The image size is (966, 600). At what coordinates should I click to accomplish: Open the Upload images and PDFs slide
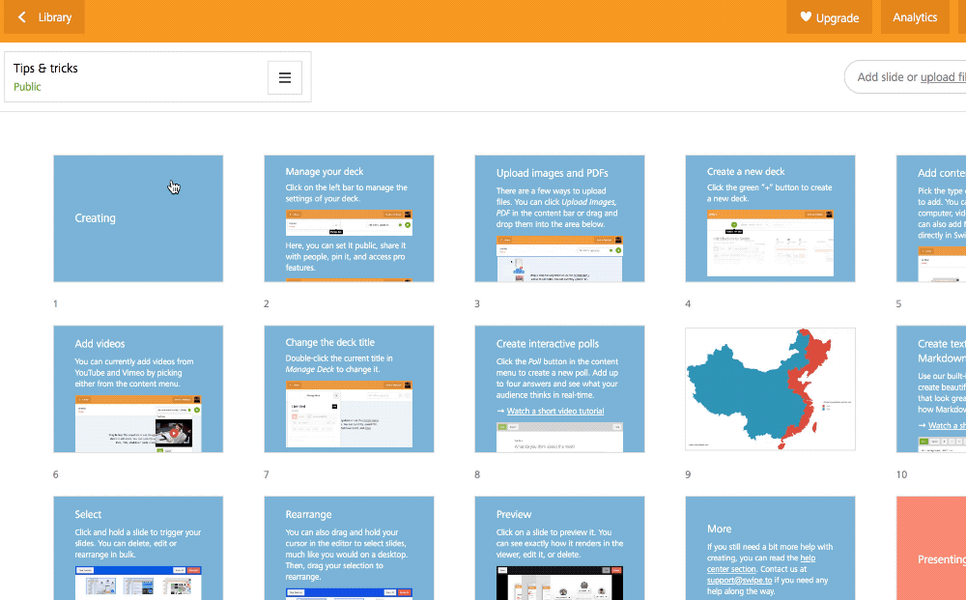coord(559,218)
